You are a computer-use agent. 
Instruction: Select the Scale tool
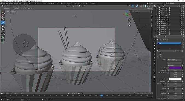coord(3,26)
